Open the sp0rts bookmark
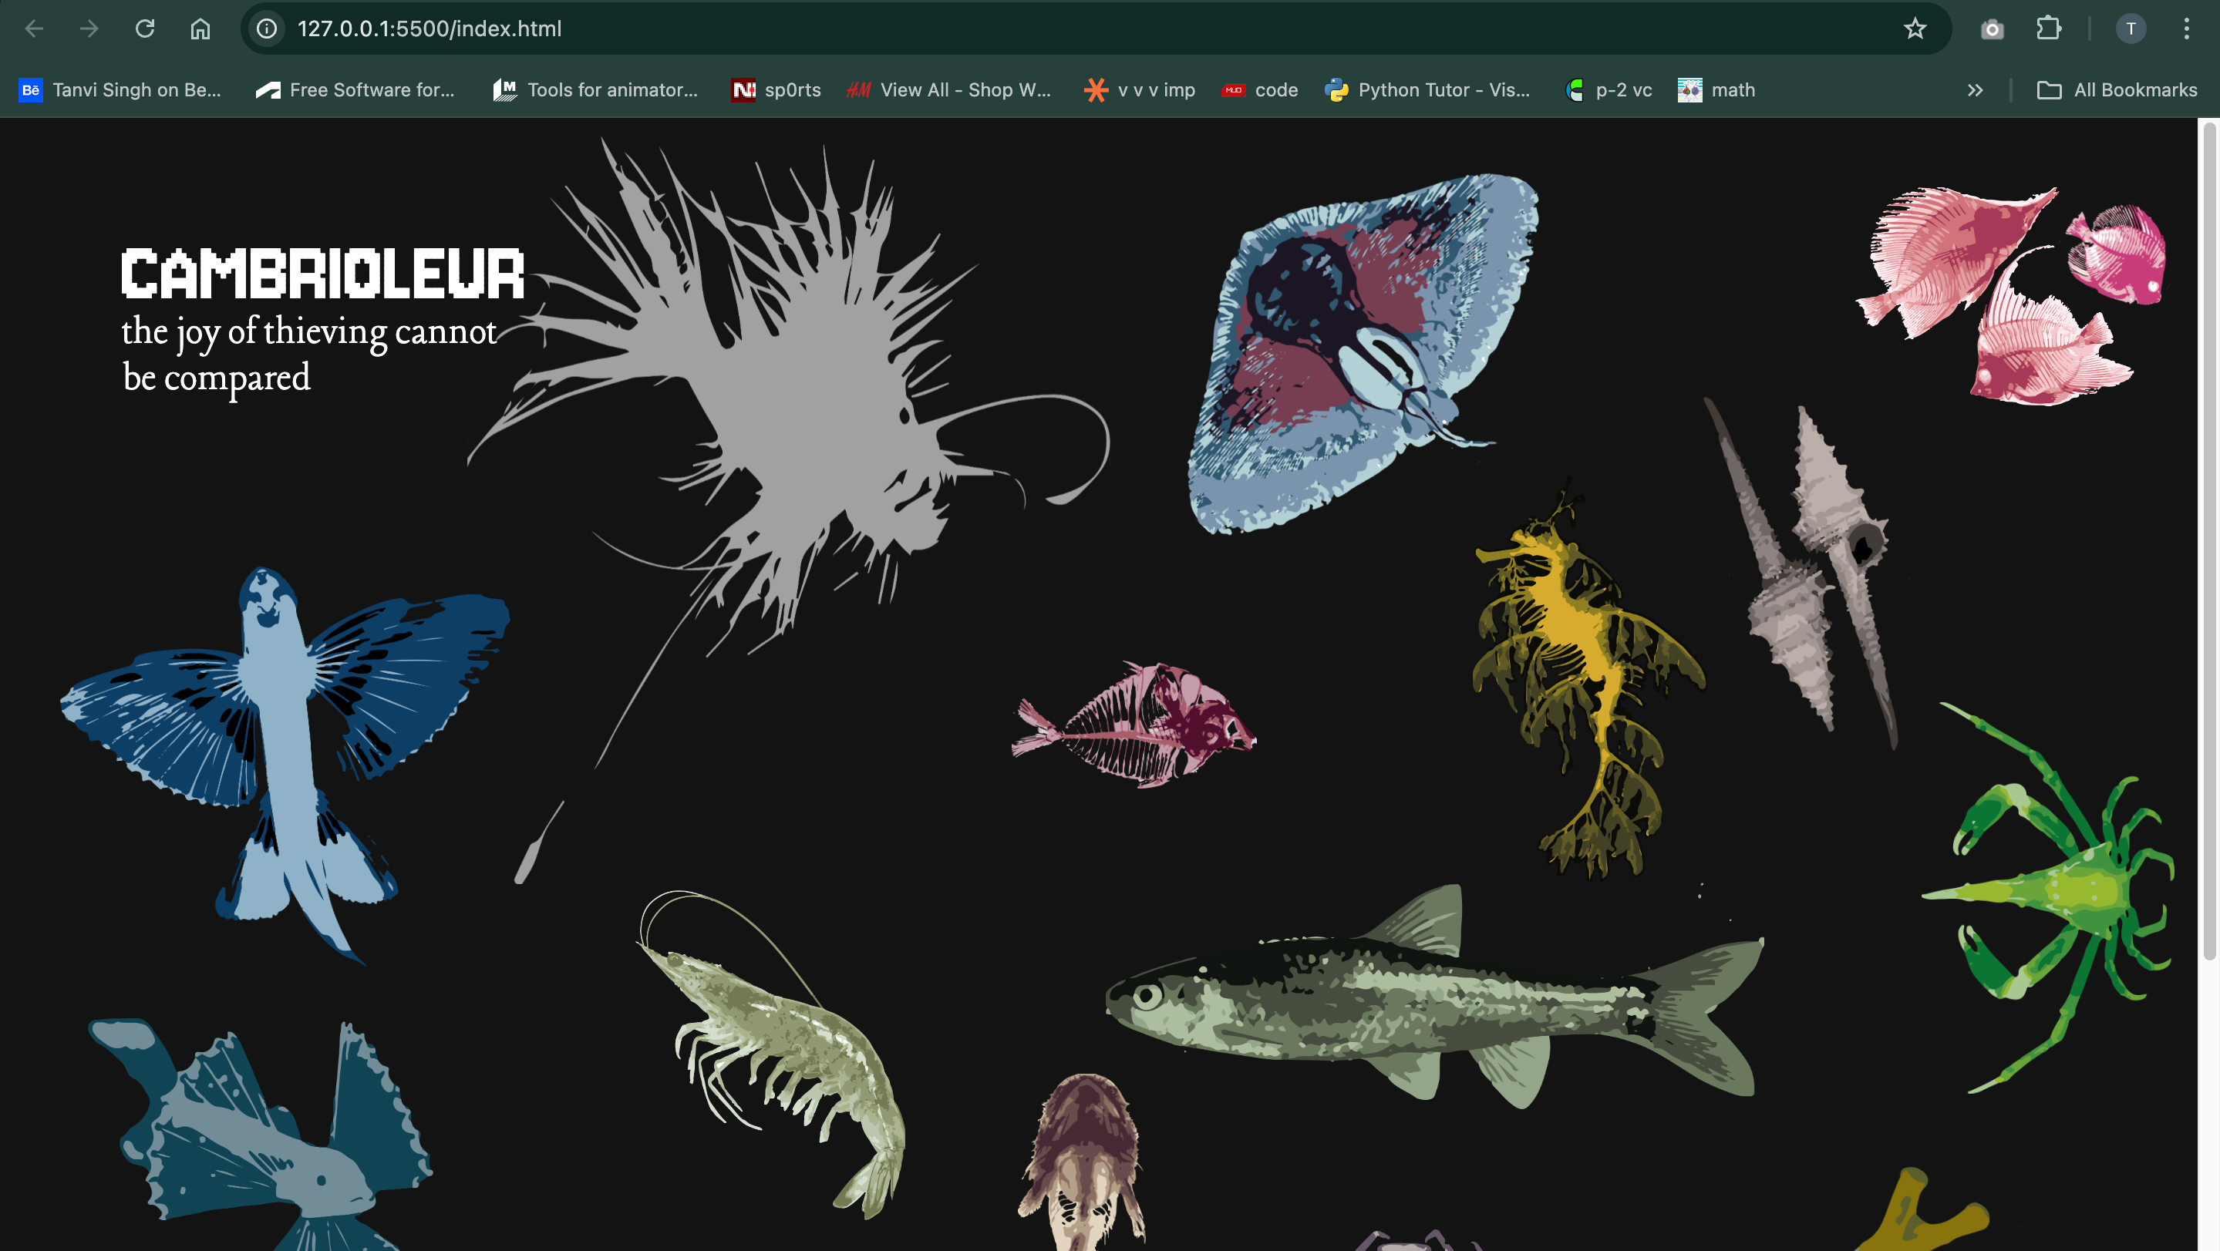The image size is (2220, 1251). (776, 89)
